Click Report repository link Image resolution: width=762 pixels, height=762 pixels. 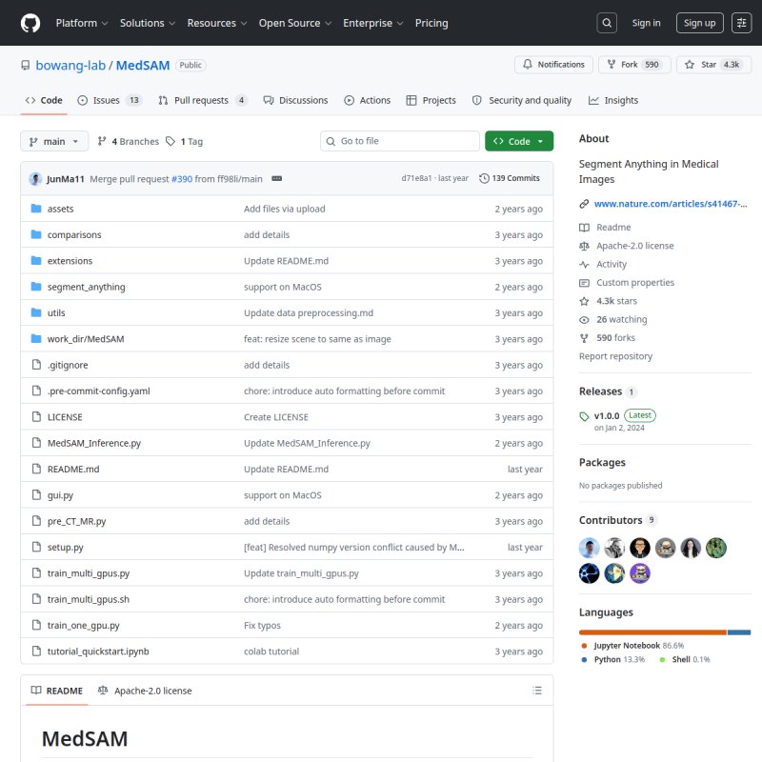(x=615, y=356)
